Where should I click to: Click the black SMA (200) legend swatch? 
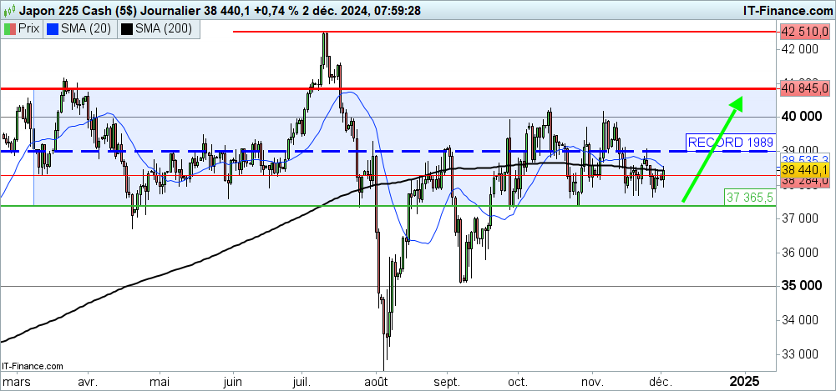pyautogui.click(x=127, y=29)
